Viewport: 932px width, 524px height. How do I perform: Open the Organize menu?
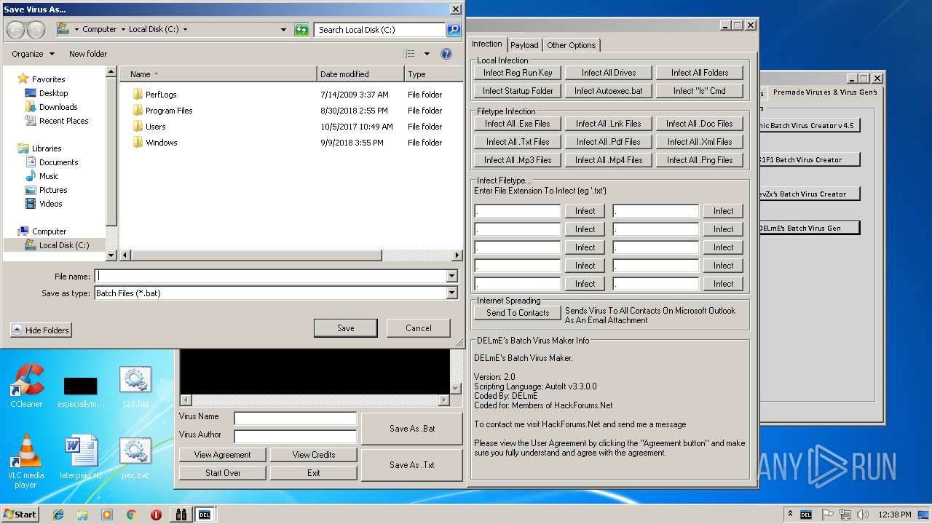[33, 54]
